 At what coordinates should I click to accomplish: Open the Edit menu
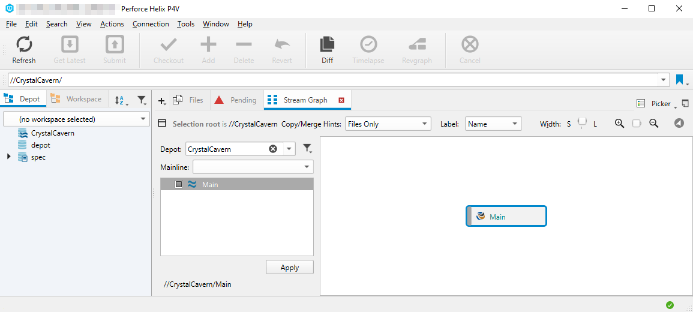(x=31, y=24)
